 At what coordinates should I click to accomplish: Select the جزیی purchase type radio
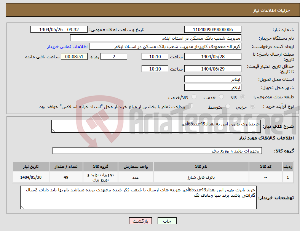252,106
